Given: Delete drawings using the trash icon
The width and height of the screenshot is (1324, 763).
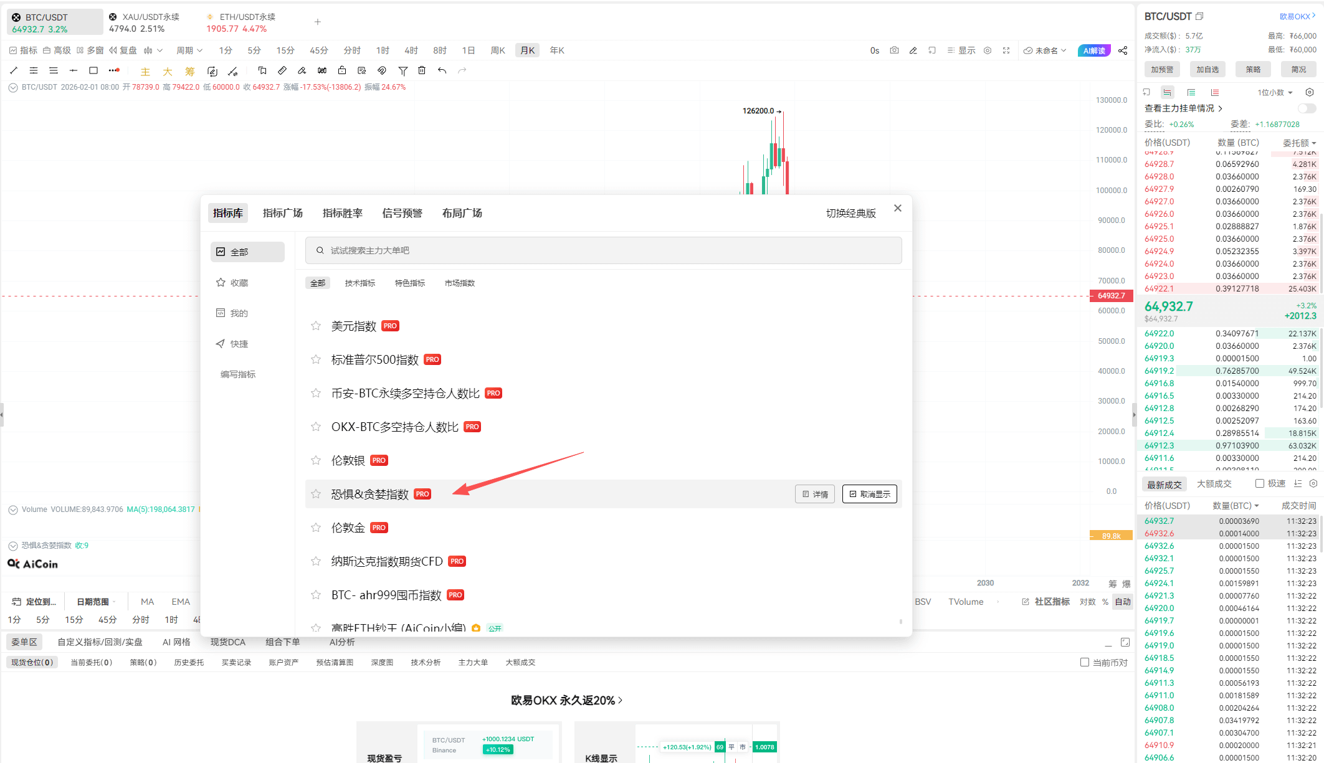Looking at the screenshot, I should (x=422, y=70).
